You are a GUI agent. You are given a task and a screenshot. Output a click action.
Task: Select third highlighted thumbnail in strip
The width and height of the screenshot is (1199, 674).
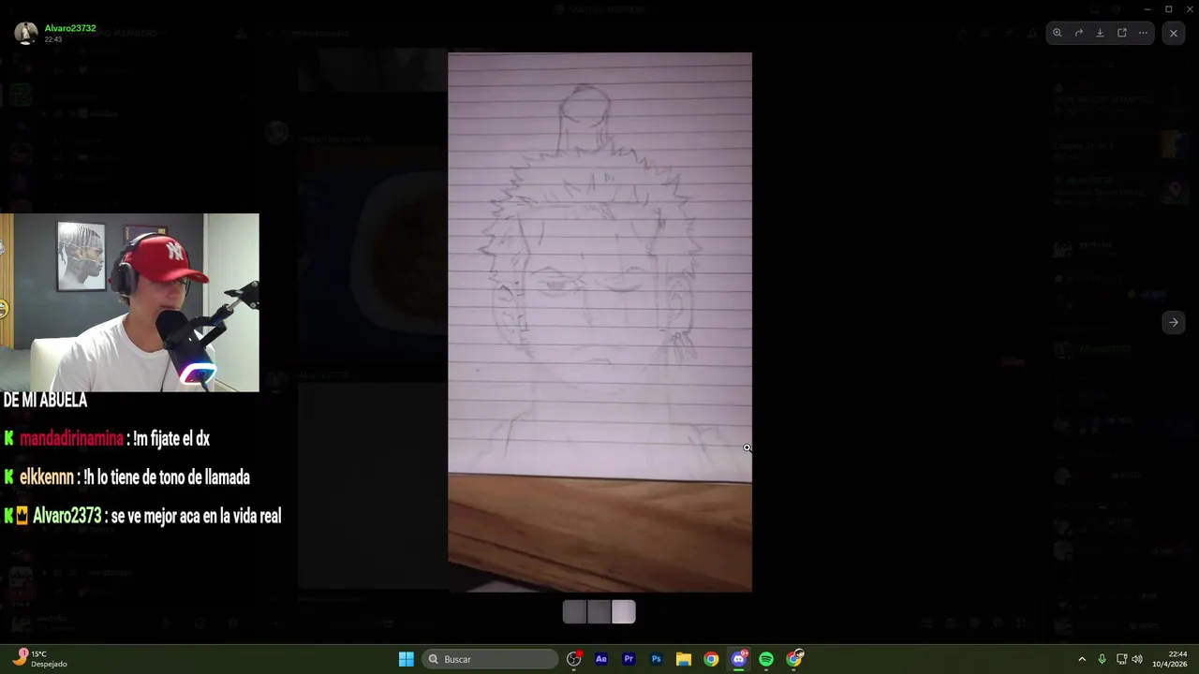pos(624,612)
